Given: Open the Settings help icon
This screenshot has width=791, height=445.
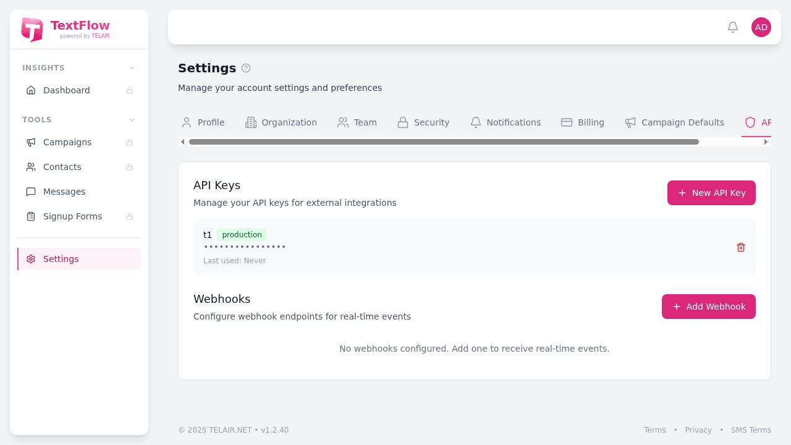Looking at the screenshot, I should (x=246, y=68).
